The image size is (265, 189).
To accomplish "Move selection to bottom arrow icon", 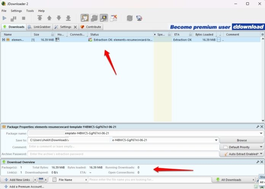I will pos(68,18).
